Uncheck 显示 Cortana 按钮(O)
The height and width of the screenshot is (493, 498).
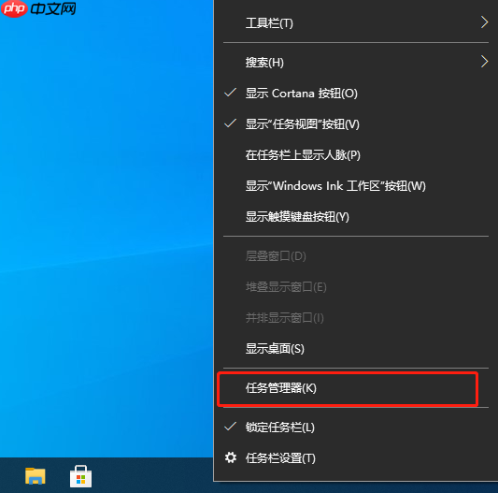coord(356,94)
